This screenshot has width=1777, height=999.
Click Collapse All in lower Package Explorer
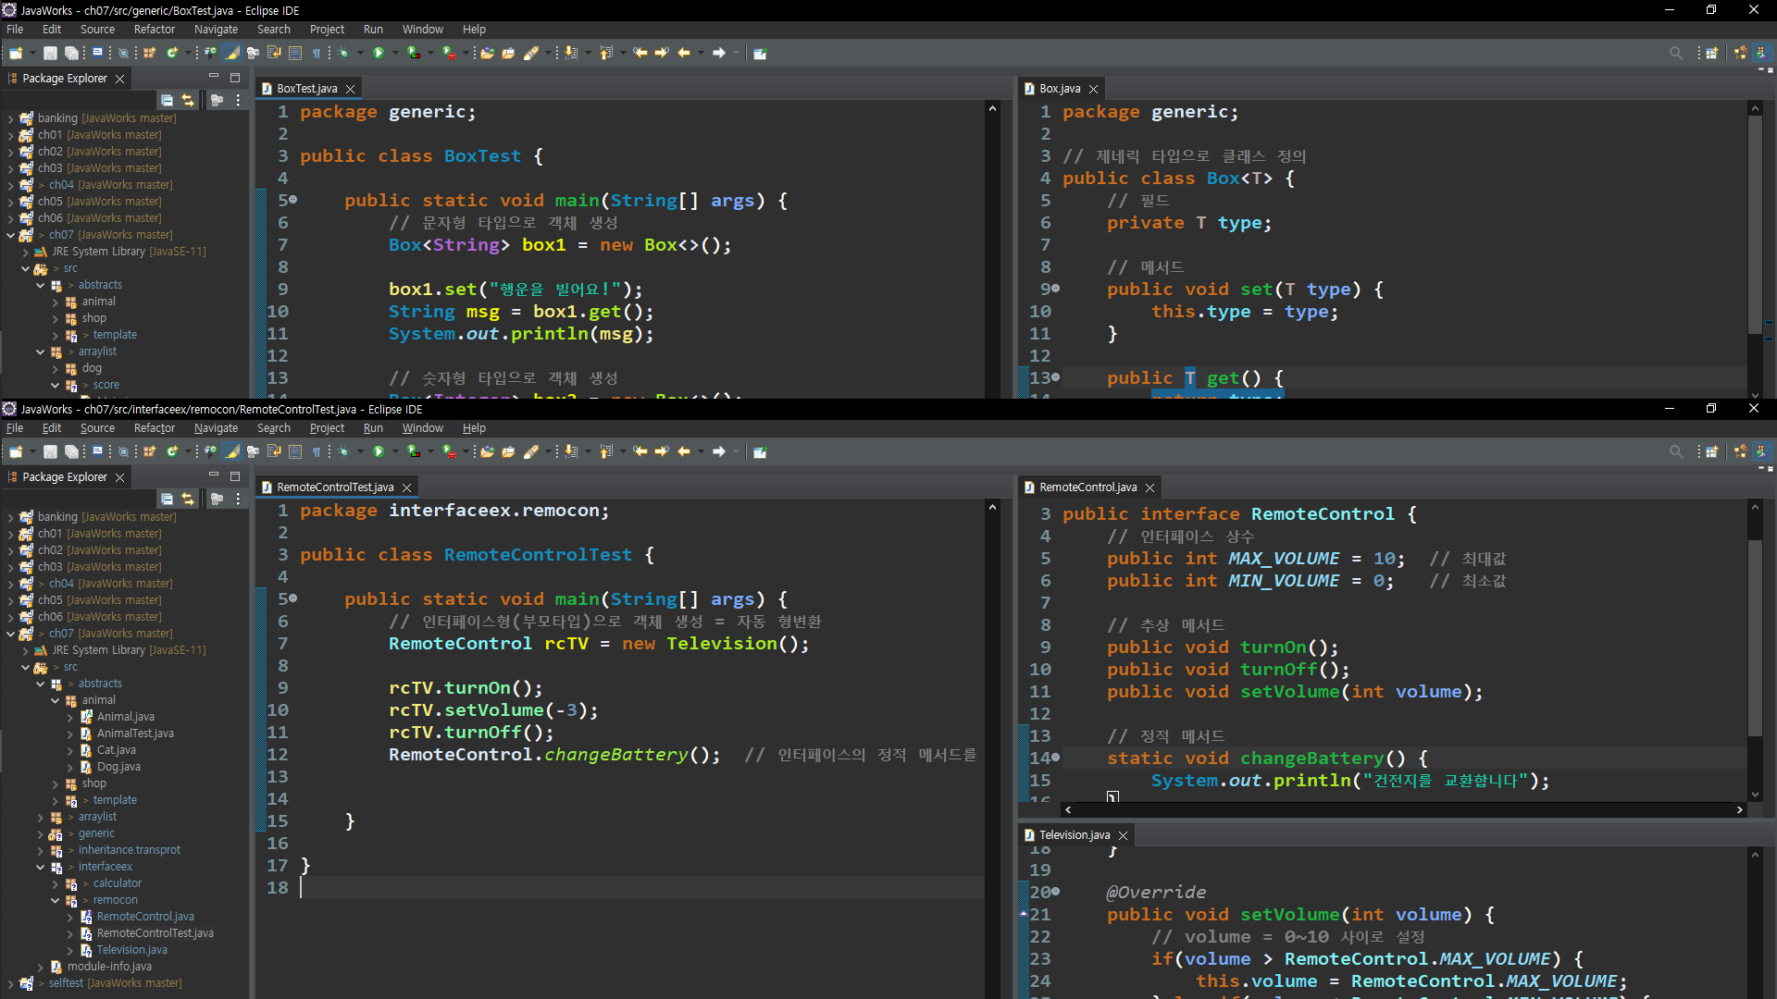[167, 499]
